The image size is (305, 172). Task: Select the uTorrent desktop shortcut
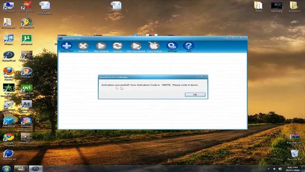pos(27,40)
